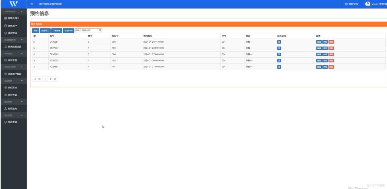The height and width of the screenshot is (189, 387).
Task: Click the 新增 add button
Action: (36, 31)
